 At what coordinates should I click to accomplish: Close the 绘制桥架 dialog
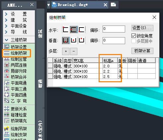154,17
